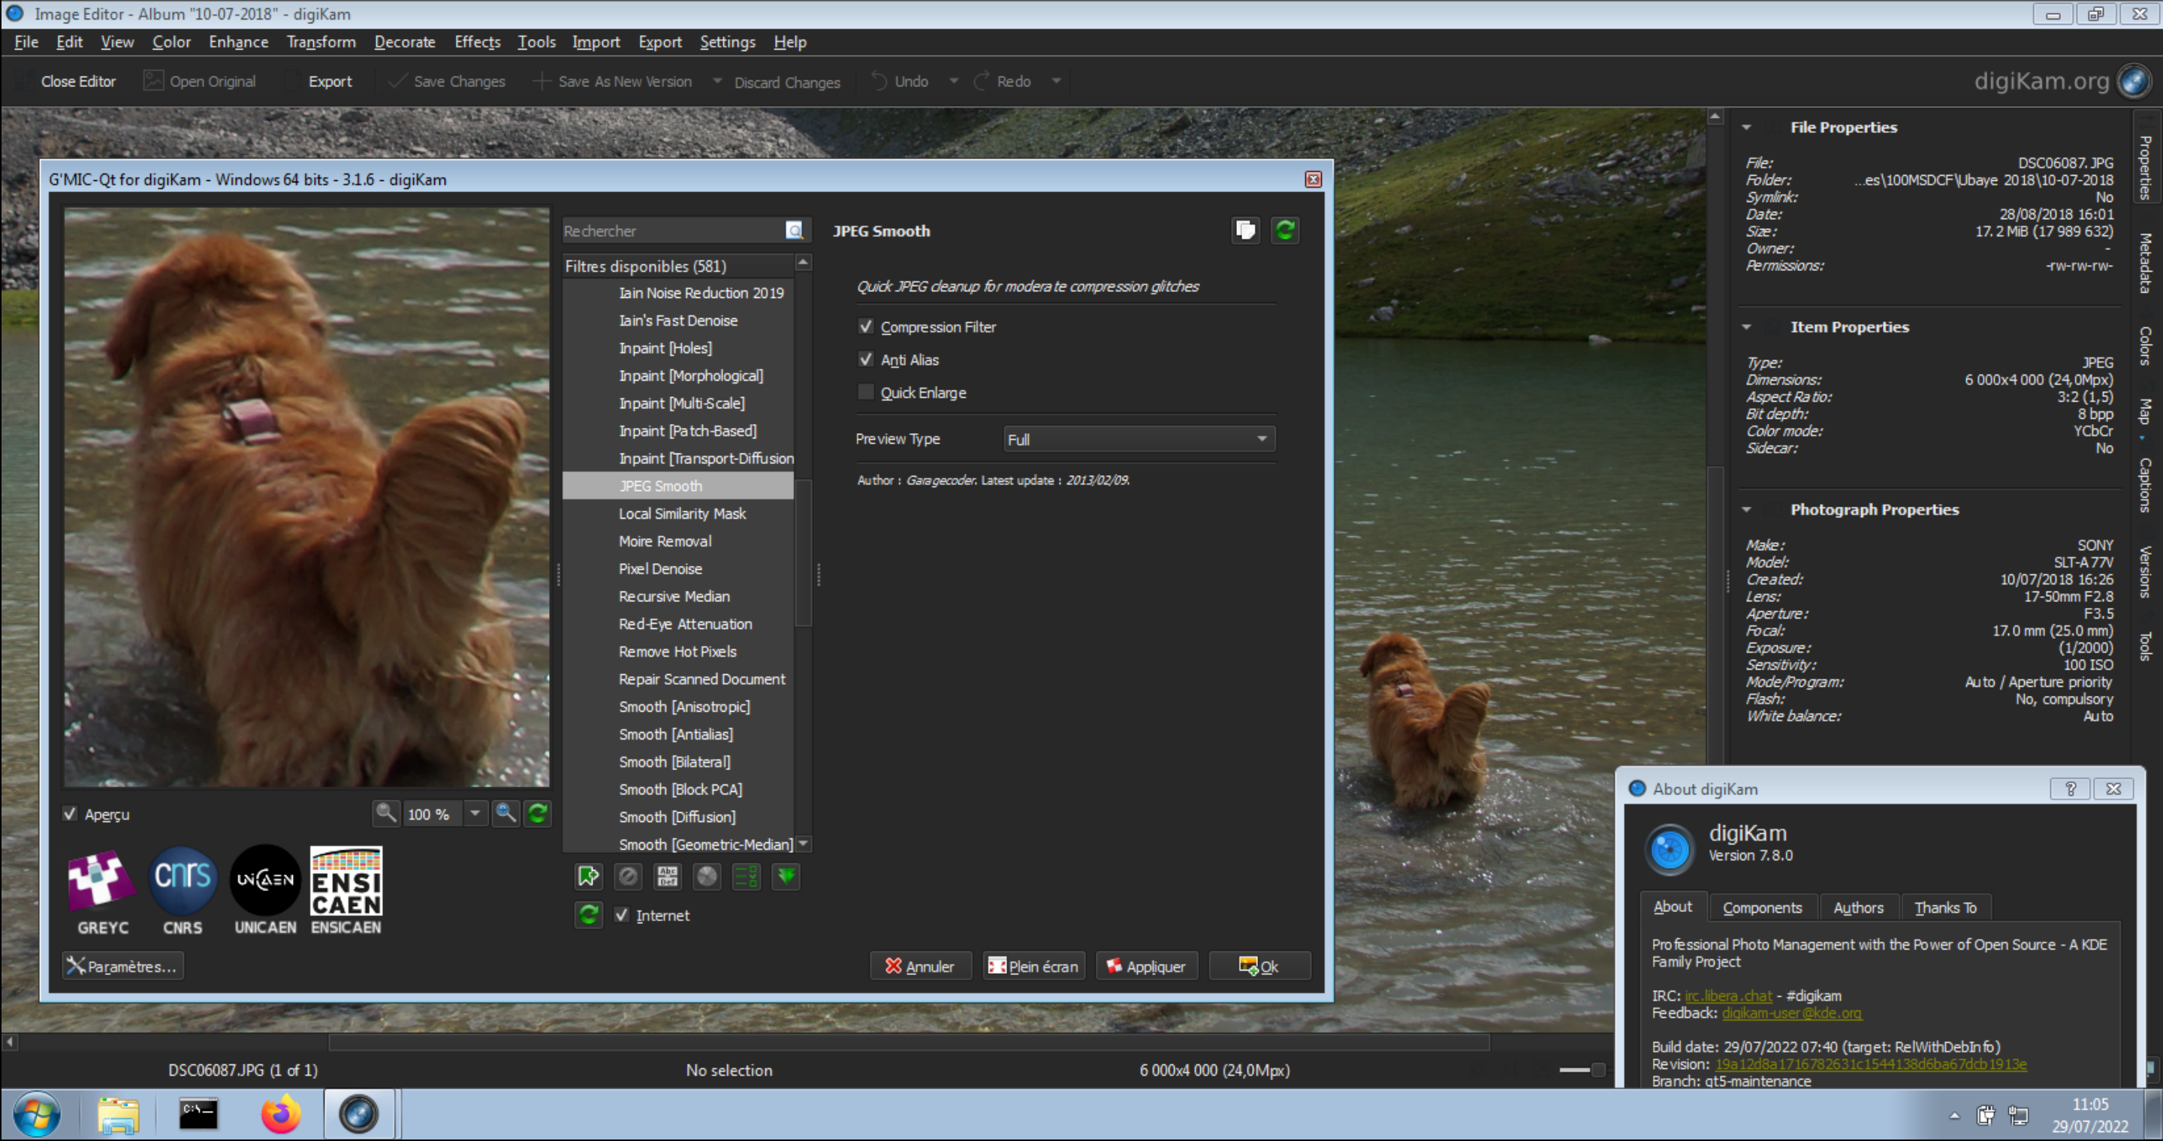Toggle the Aperçu preview checkbox
The width and height of the screenshot is (2163, 1141).
tap(71, 814)
